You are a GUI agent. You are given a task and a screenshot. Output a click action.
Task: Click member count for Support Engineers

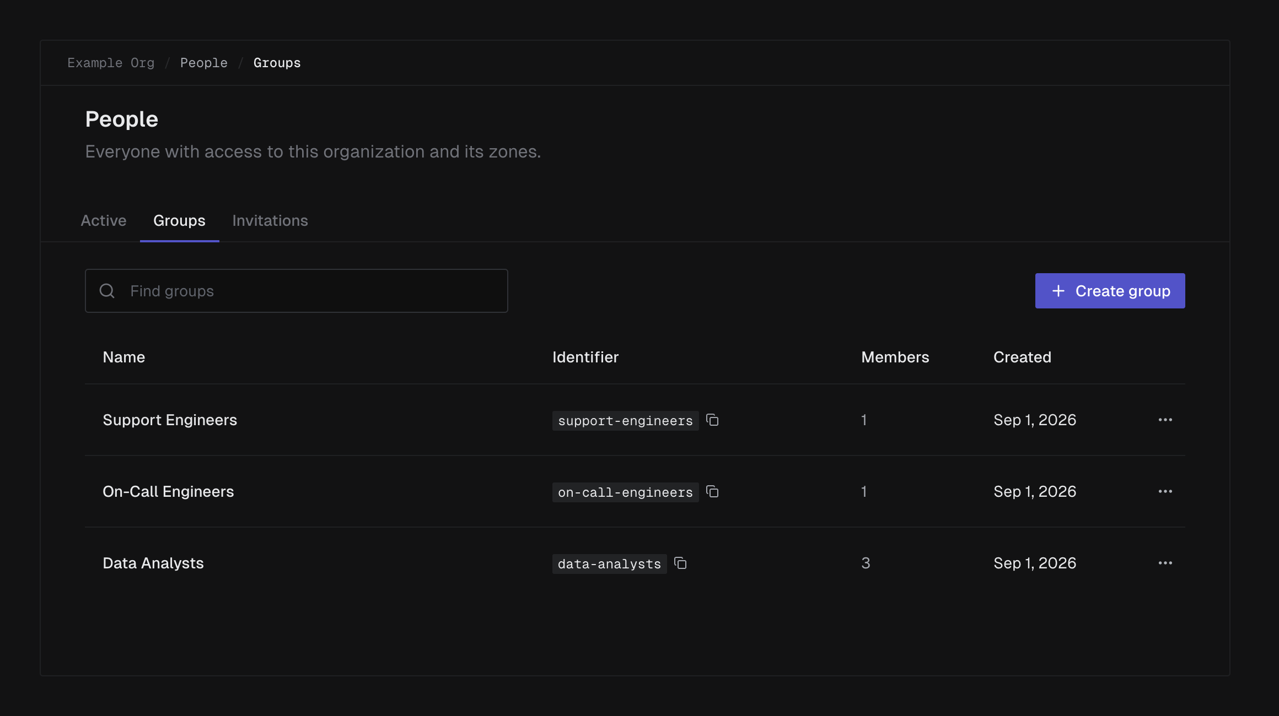pyautogui.click(x=864, y=420)
